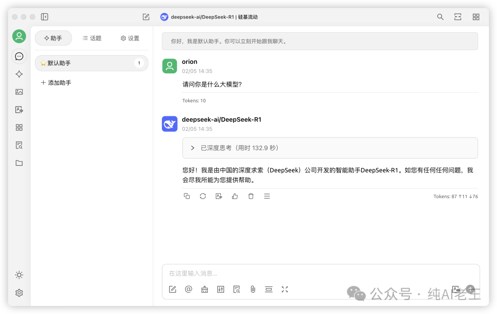Open the translate icon in left sidebar

pyautogui.click(x=19, y=109)
